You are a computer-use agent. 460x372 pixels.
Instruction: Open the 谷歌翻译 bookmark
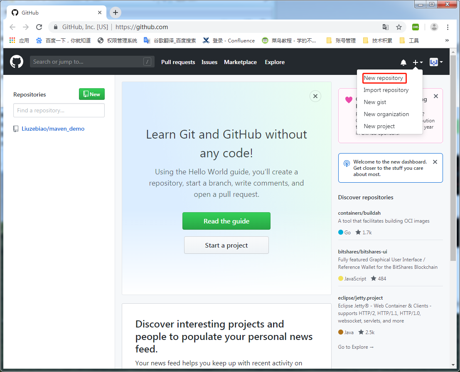(170, 40)
